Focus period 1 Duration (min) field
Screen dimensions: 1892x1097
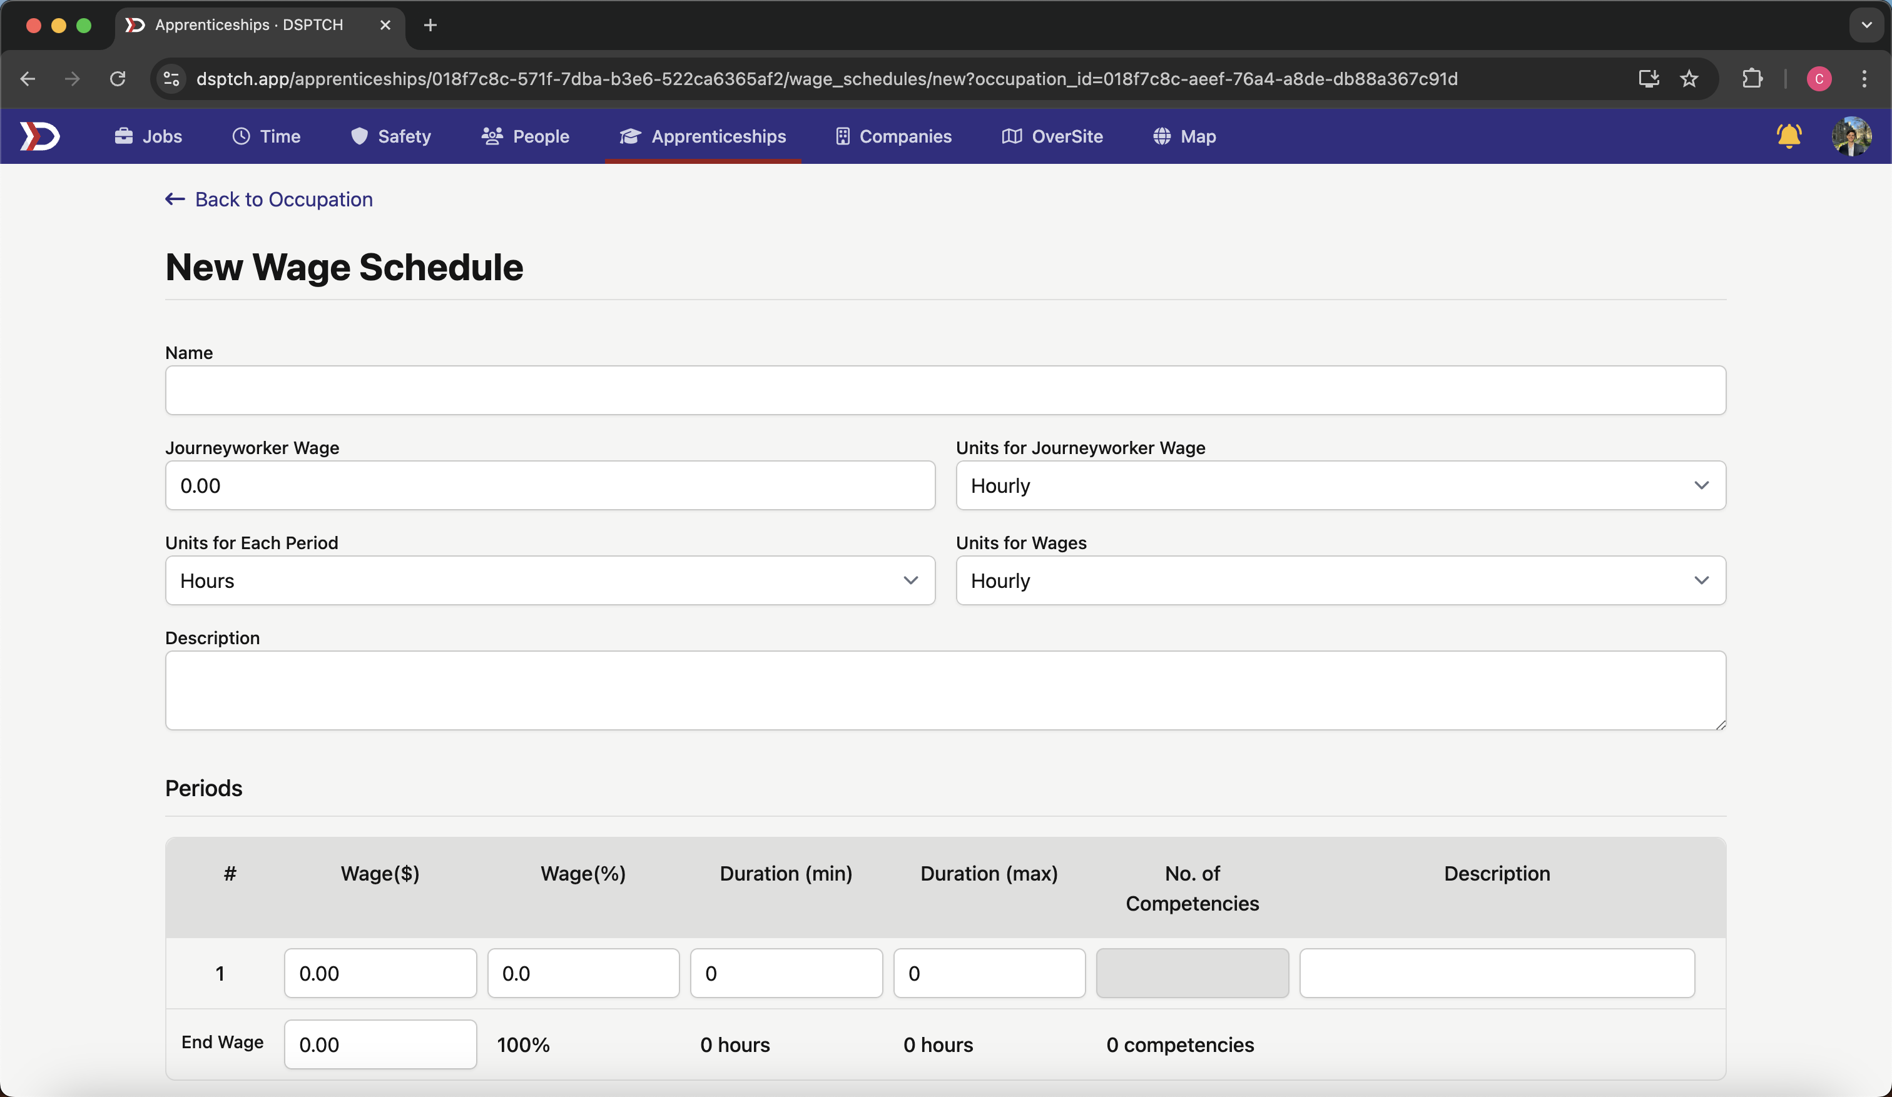(786, 973)
